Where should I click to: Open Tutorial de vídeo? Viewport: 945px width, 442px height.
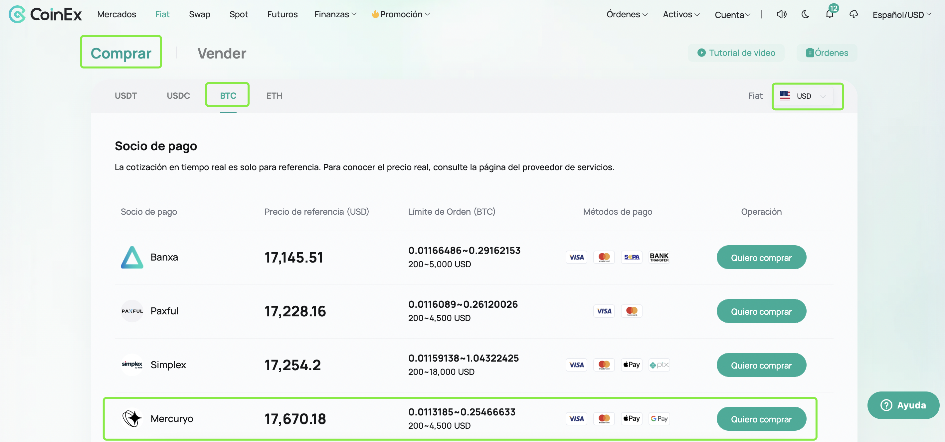(x=736, y=53)
